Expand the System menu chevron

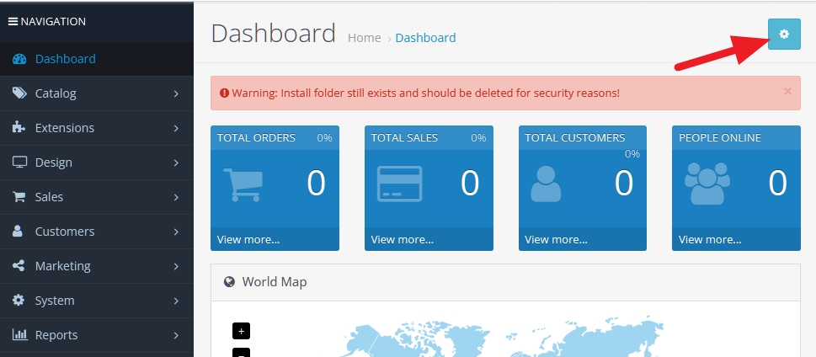click(x=176, y=301)
